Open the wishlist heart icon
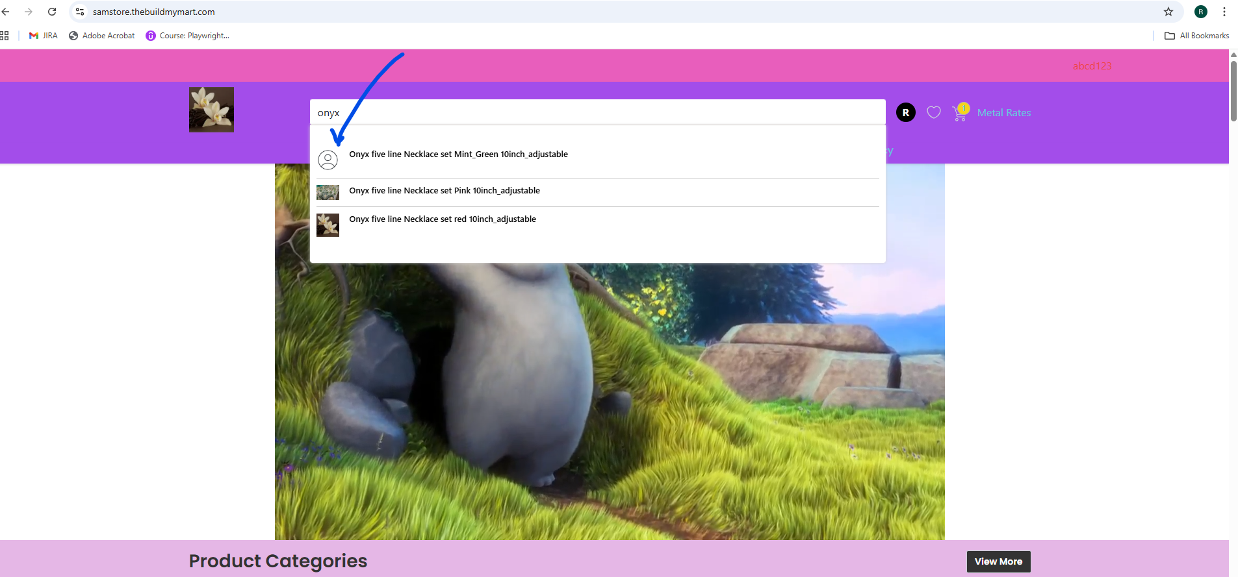The image size is (1238, 577). 934,112
